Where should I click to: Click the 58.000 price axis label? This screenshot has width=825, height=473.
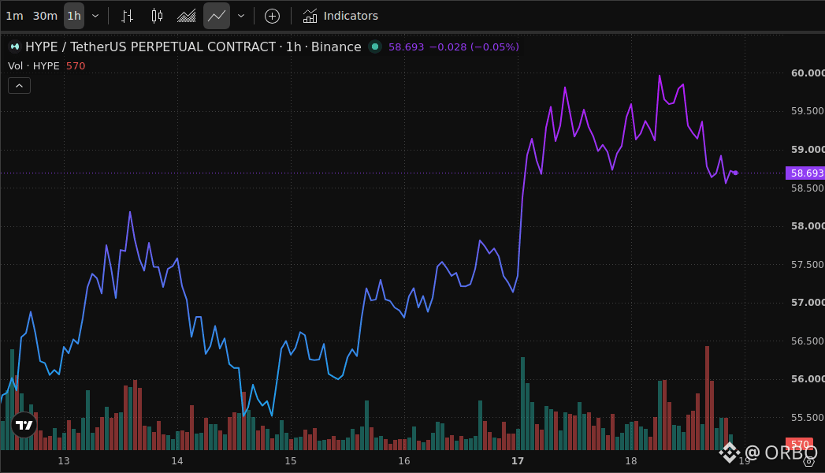(808, 226)
